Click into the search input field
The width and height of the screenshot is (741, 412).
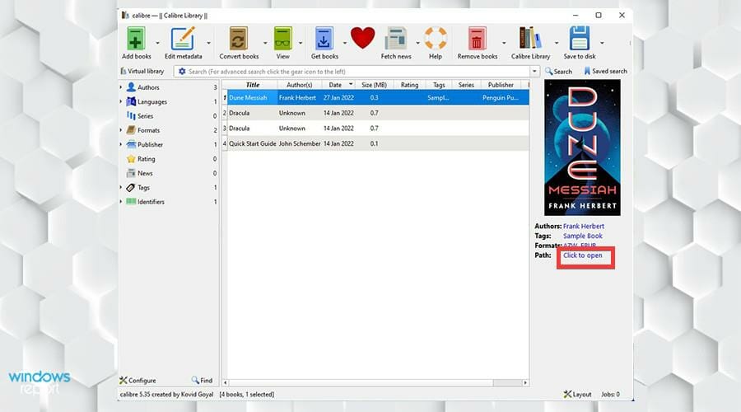[x=358, y=72]
